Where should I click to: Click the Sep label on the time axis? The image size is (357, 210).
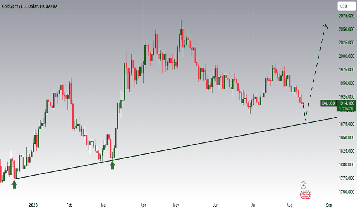(x=329, y=205)
